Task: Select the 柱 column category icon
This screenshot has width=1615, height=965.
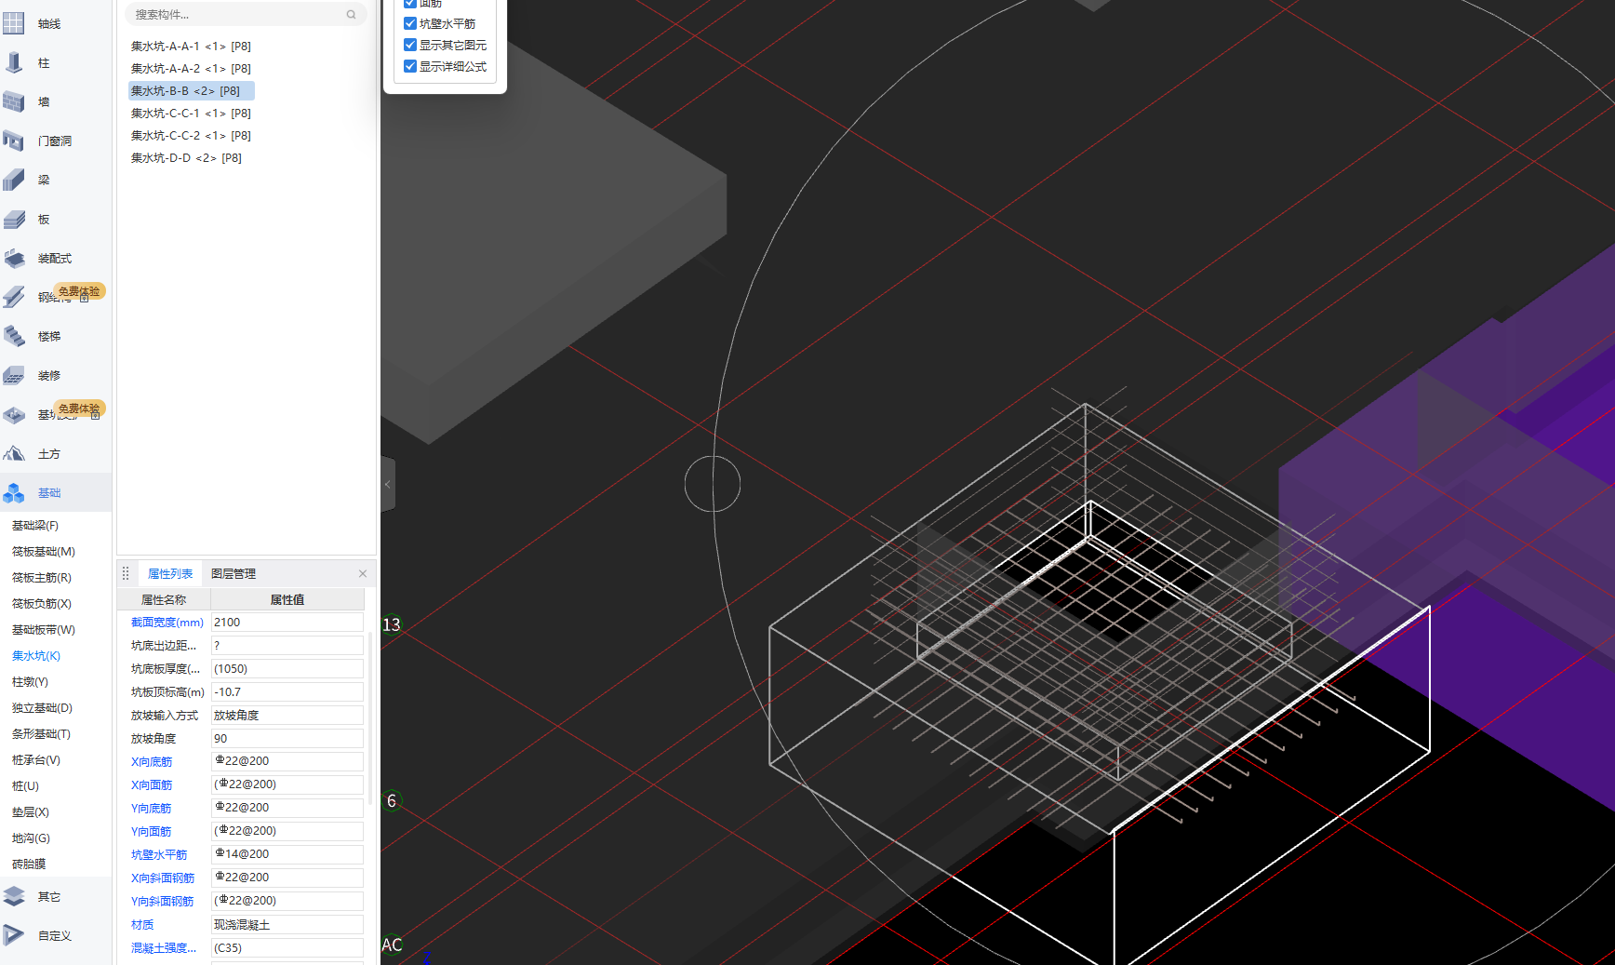Action: coord(14,62)
